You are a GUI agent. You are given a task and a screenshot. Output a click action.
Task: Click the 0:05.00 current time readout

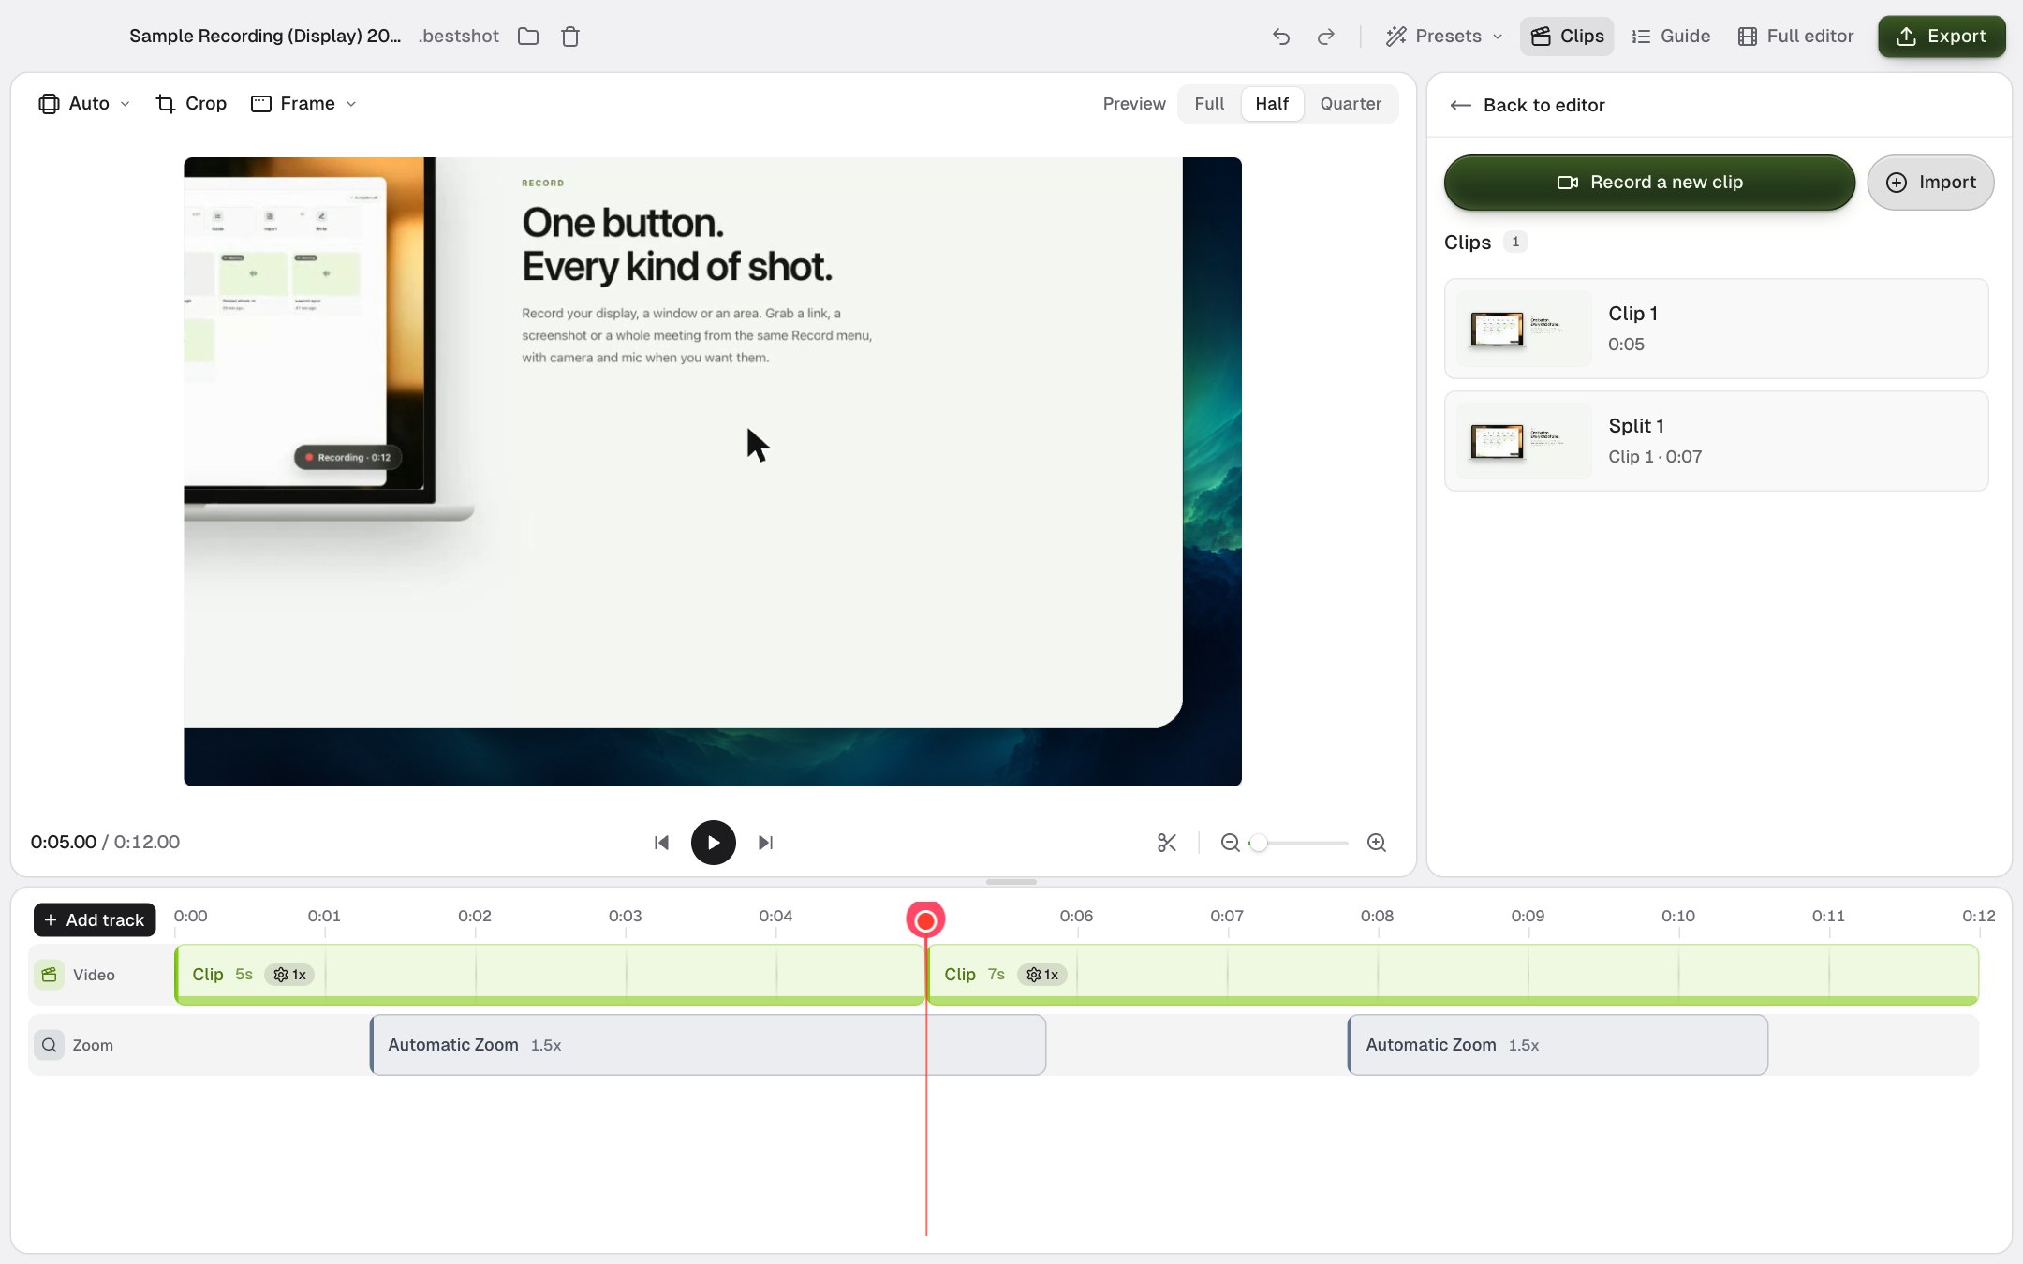tap(64, 842)
